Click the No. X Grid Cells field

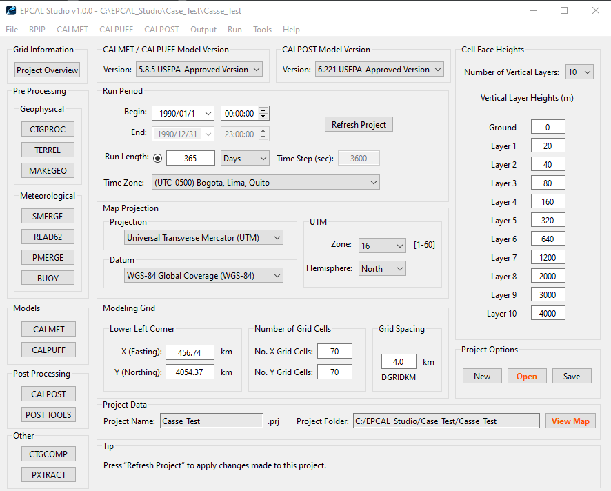[334, 351]
